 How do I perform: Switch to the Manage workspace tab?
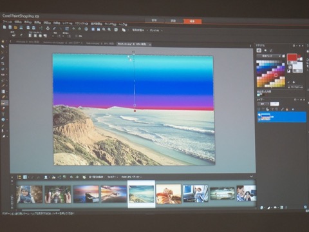tap(154, 21)
